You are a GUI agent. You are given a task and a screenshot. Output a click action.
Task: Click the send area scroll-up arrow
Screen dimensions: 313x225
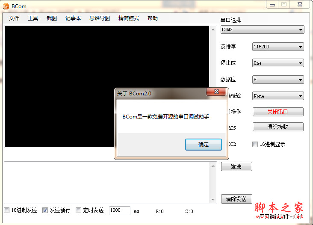[213, 166]
